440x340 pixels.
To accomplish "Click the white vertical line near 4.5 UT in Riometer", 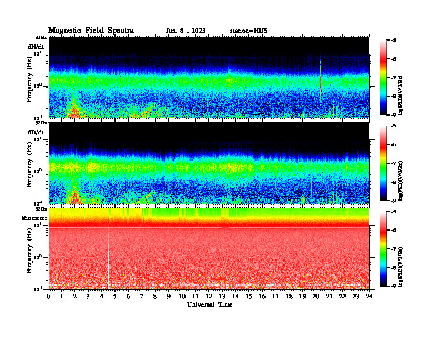I will pyautogui.click(x=108, y=257).
